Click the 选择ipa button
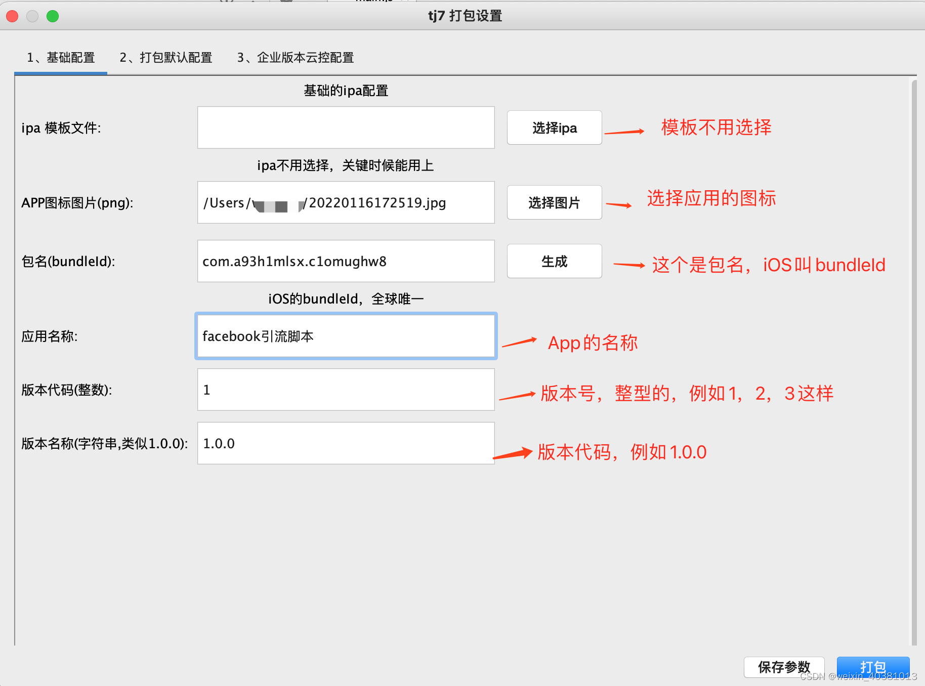The width and height of the screenshot is (925, 686). click(x=554, y=127)
